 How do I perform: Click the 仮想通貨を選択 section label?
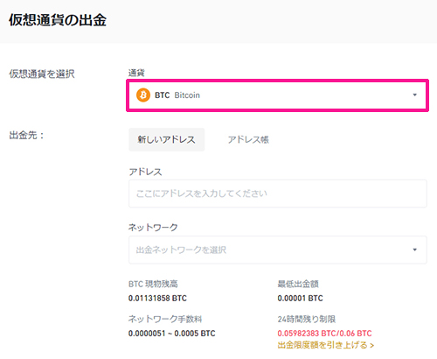pyautogui.click(x=42, y=74)
